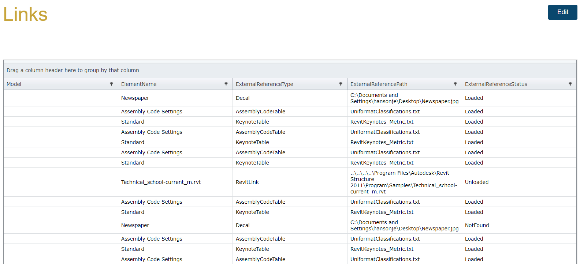Image resolution: width=580 pixels, height=264 pixels.
Task: Sort by ExternalReferenceStatus column header
Action: (496, 84)
